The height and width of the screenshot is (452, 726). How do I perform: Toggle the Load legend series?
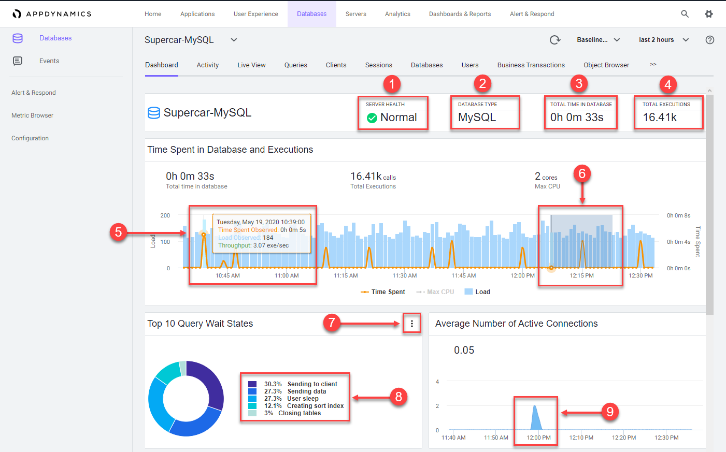point(477,292)
